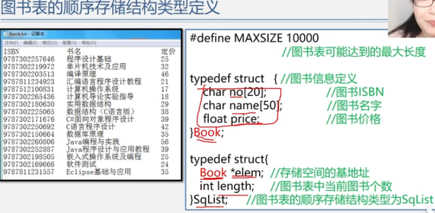
Task: Open the 编辑(E) menu in Notepad
Action: [x=30, y=43]
